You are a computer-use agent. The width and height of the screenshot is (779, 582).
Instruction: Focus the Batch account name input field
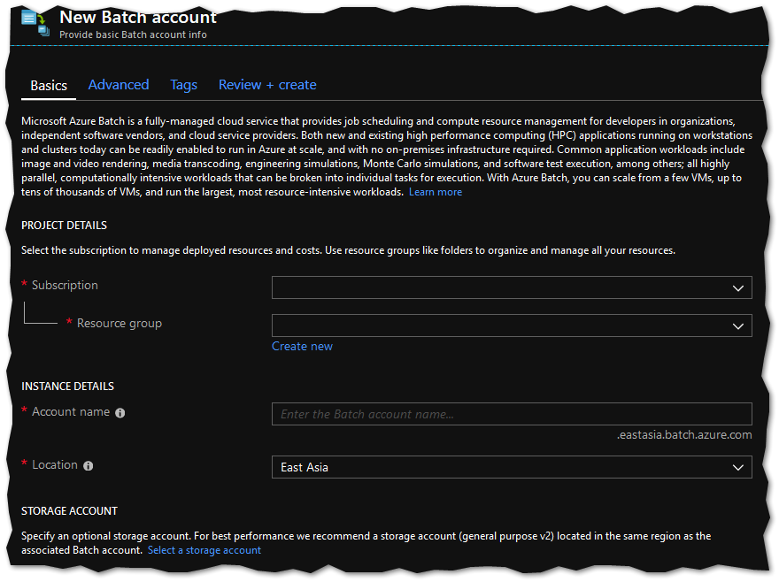click(x=512, y=414)
